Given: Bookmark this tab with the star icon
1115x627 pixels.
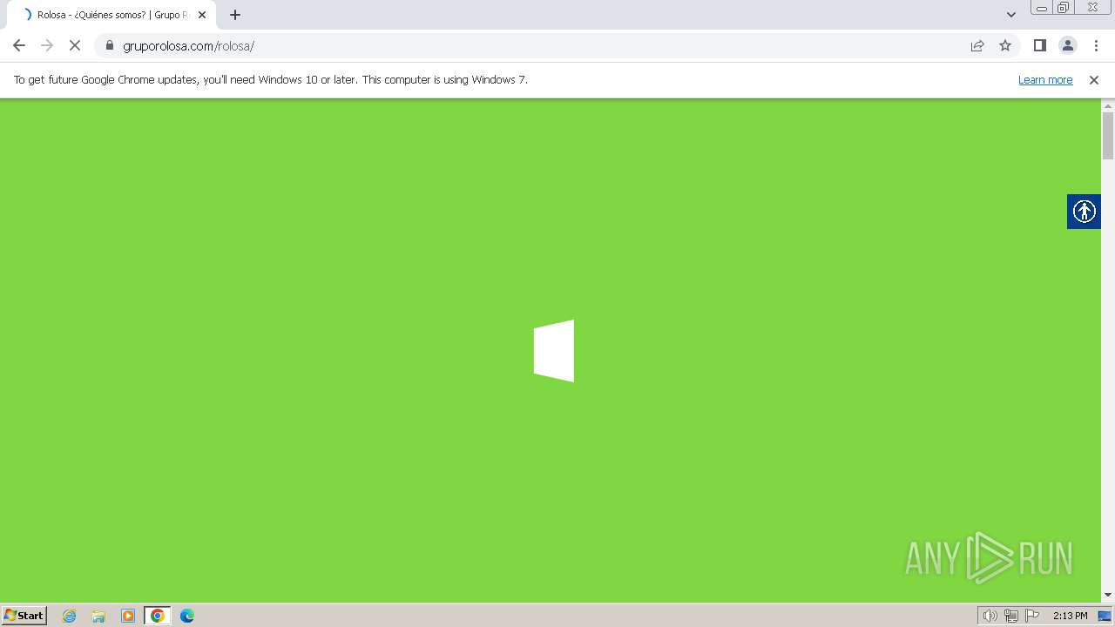Looking at the screenshot, I should (x=1005, y=45).
